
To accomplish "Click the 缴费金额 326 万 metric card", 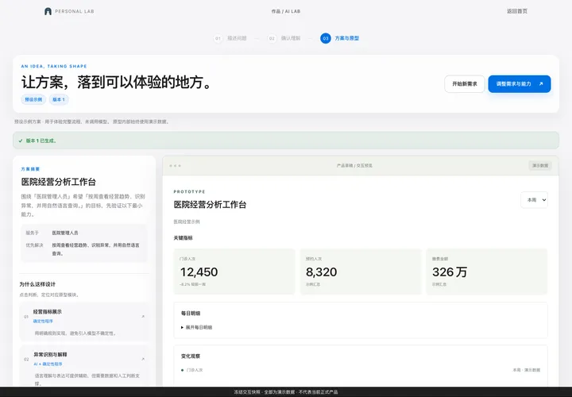I will click(x=487, y=272).
